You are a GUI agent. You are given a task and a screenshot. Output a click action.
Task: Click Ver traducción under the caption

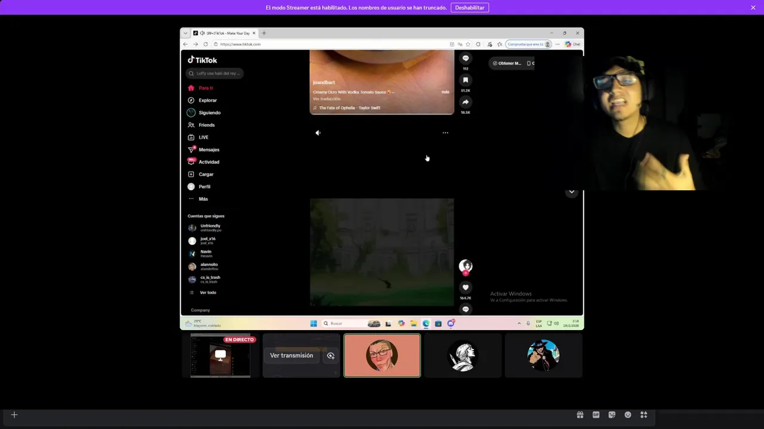(x=326, y=99)
